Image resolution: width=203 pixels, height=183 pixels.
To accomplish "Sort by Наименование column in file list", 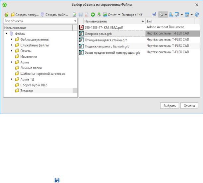I will click(x=114, y=21).
